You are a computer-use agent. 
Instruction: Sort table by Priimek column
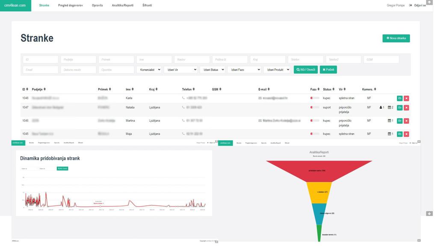[x=104, y=89]
